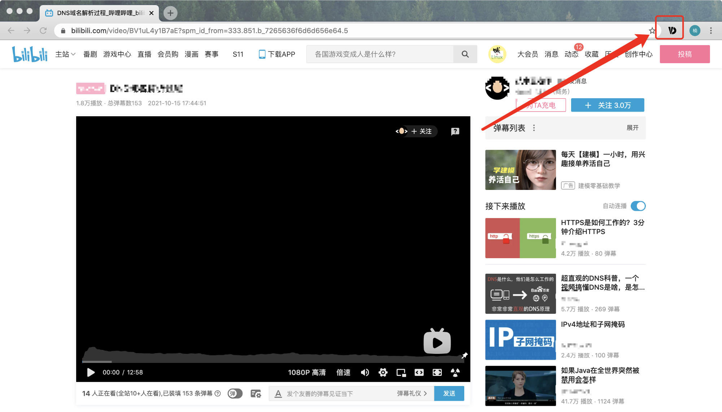Open player settings gear icon
This screenshot has height=412, width=722.
383,372
